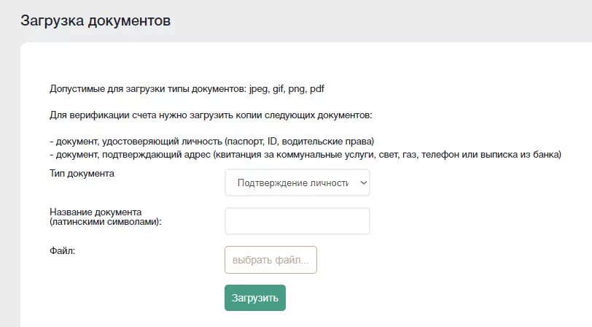Click the Тип документа label
This screenshot has height=327, width=592.
tap(82, 174)
